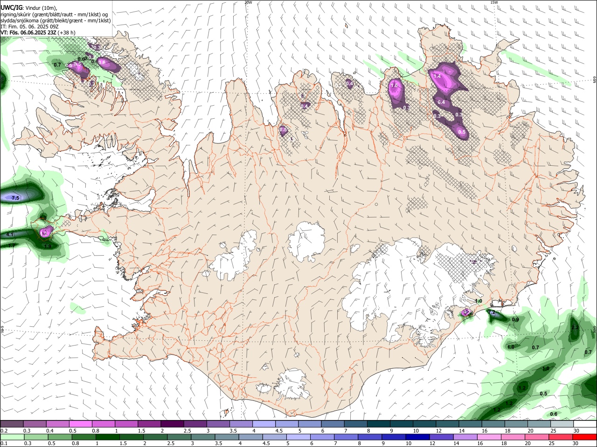
Task: Click the 20W longitude label
Action: point(248,2)
